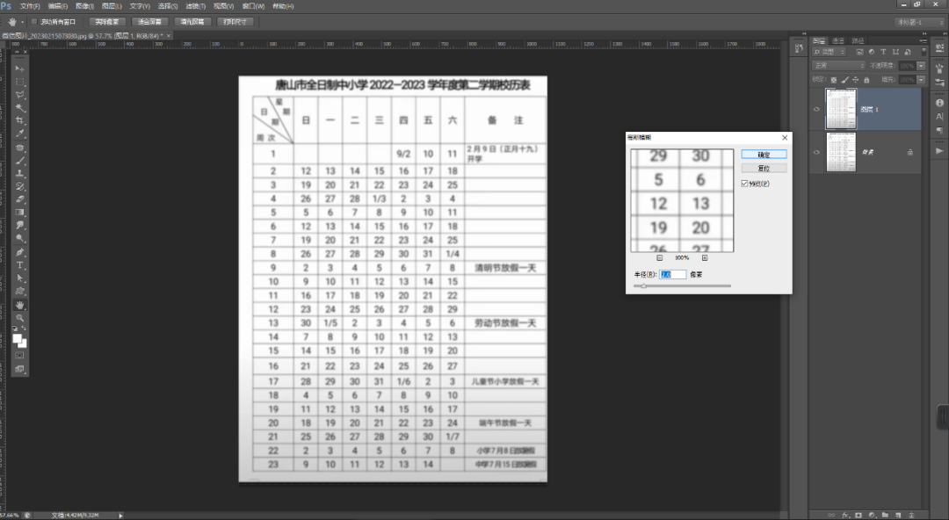Click the 复位 reset button in blur dialog
This screenshot has height=520, width=949.
click(x=764, y=168)
